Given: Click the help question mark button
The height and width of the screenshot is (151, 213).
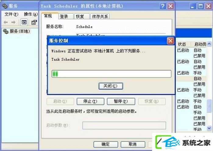Looking at the screenshot, I should [x=163, y=6].
